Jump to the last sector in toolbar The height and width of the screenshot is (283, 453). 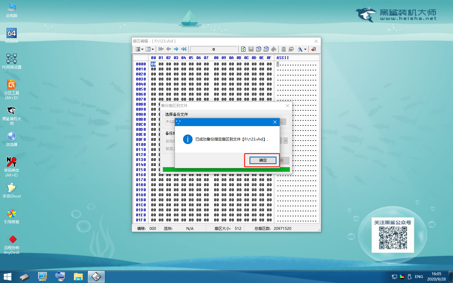pyautogui.click(x=184, y=49)
